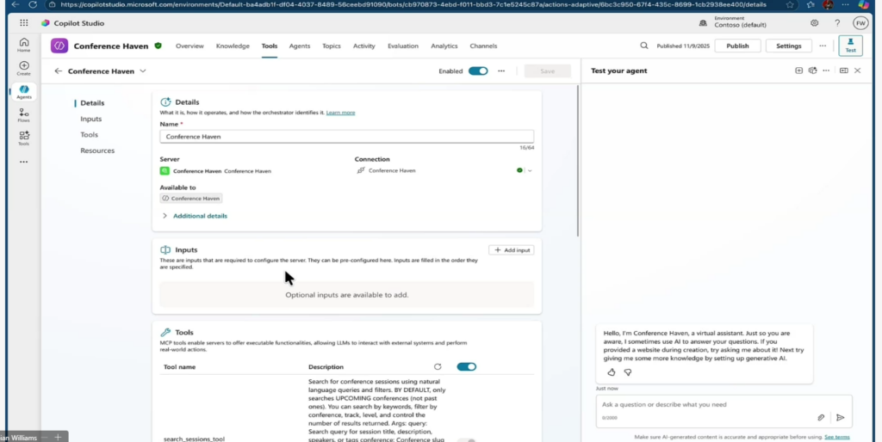Open the Conference Haven title dropdown

point(142,71)
